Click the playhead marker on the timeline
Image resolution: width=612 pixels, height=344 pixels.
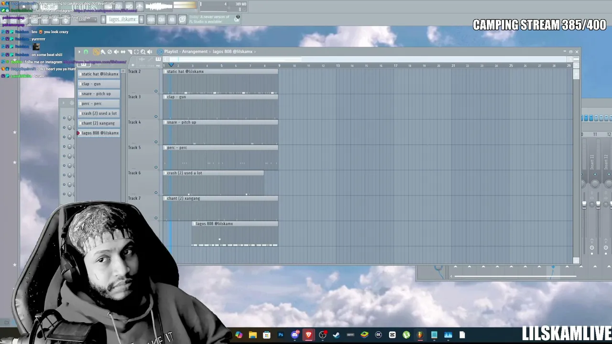[x=171, y=65]
